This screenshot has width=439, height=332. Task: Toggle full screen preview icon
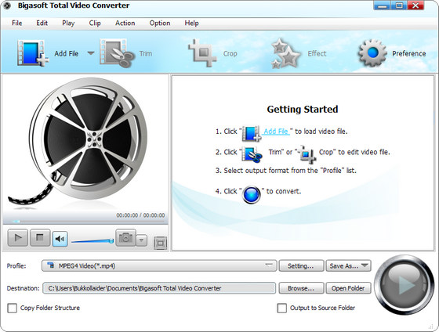(x=161, y=243)
